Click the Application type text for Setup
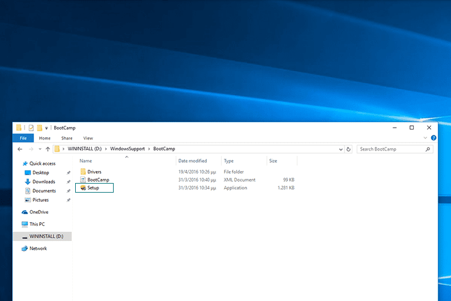451x301 pixels. [235, 188]
